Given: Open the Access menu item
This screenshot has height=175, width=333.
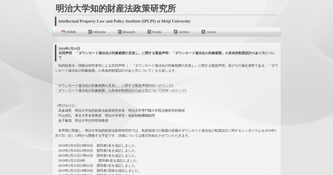Looking at the screenshot, I should (x=209, y=32).
